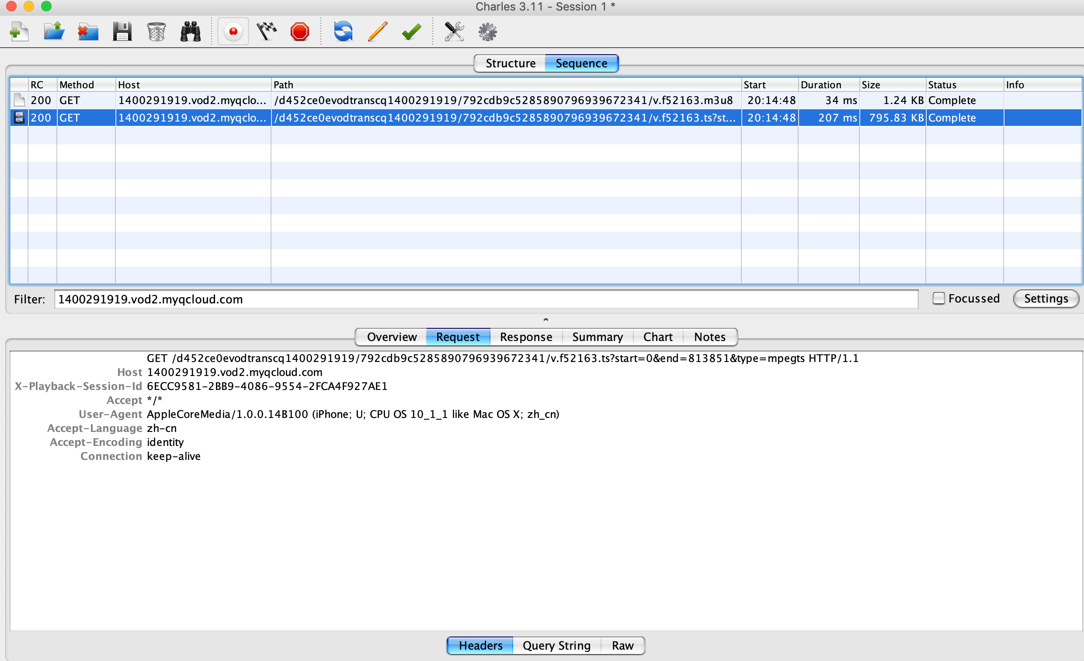1084x661 pixels.
Task: Save session with floppy disk icon
Action: (122, 31)
